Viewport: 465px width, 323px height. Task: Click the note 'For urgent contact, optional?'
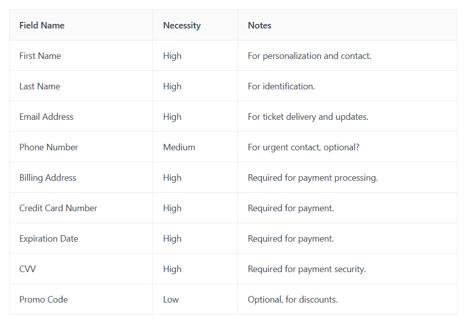303,147
